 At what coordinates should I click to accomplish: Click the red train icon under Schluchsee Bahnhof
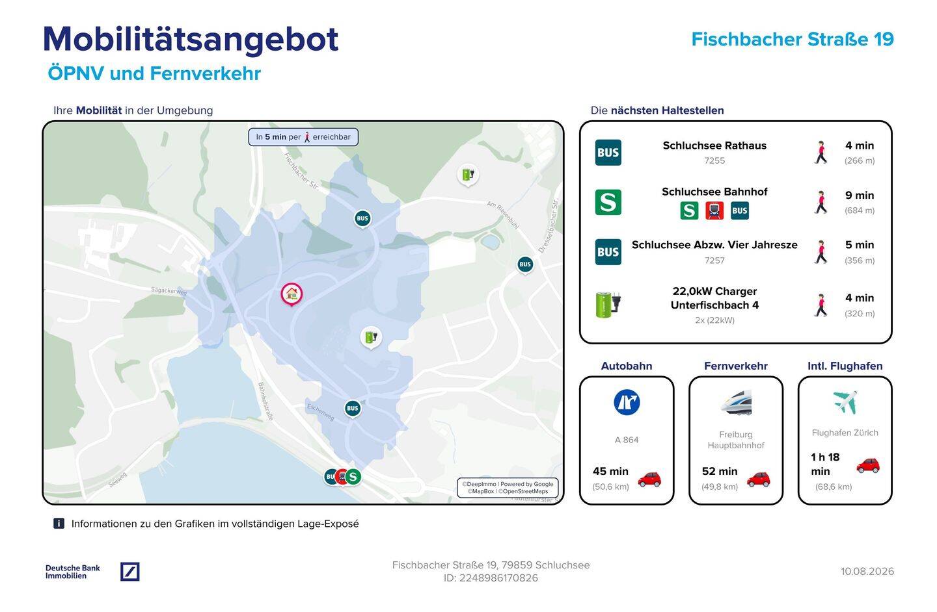pos(714,210)
